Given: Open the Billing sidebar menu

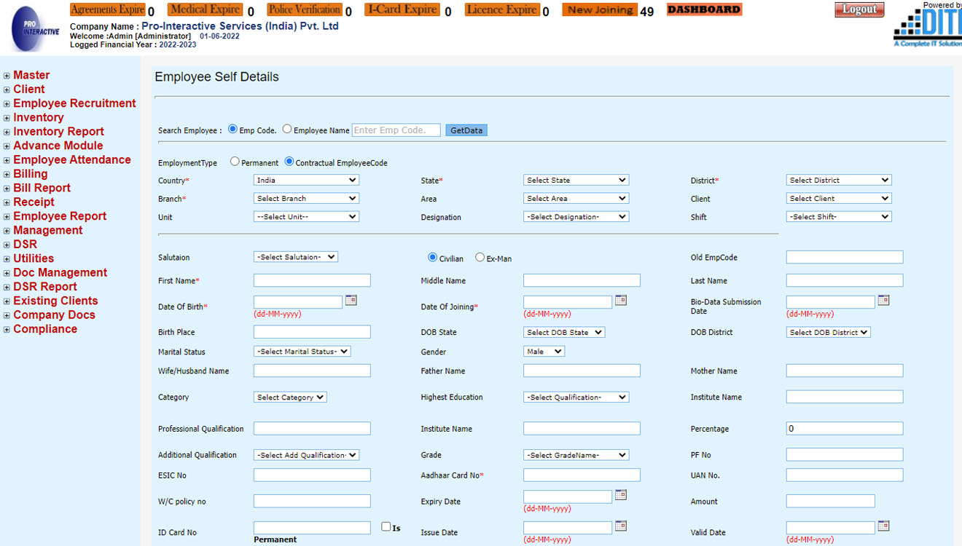Looking at the screenshot, I should 30,174.
